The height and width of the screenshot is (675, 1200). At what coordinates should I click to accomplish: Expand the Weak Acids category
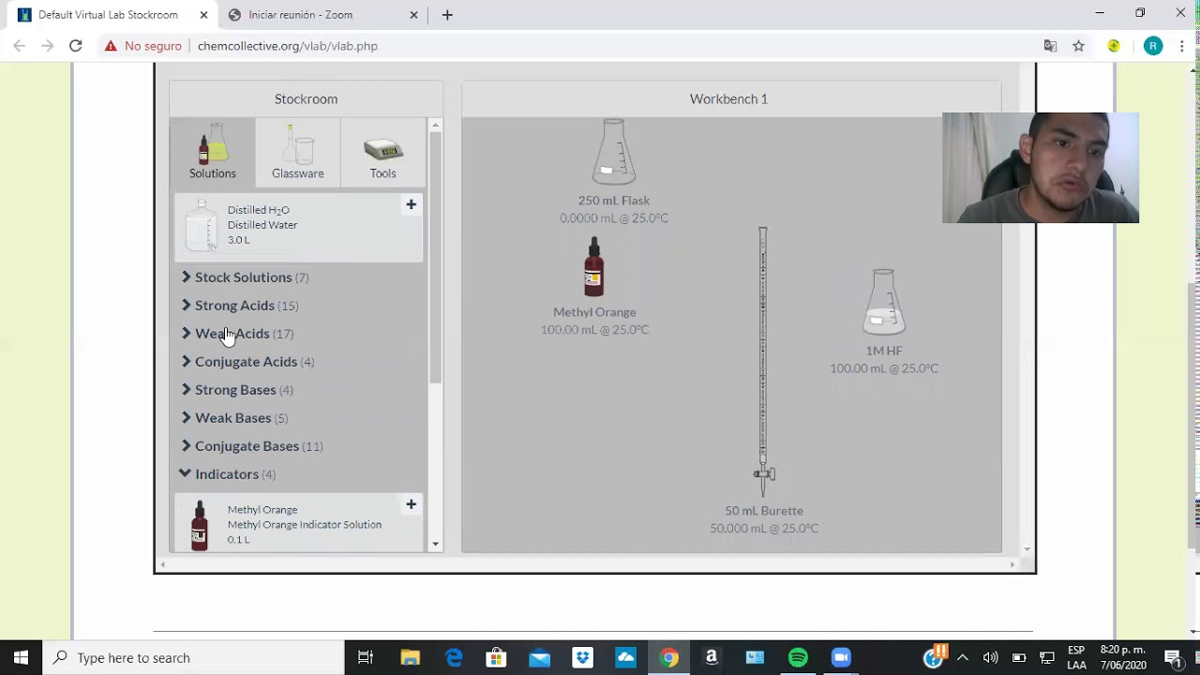236,334
